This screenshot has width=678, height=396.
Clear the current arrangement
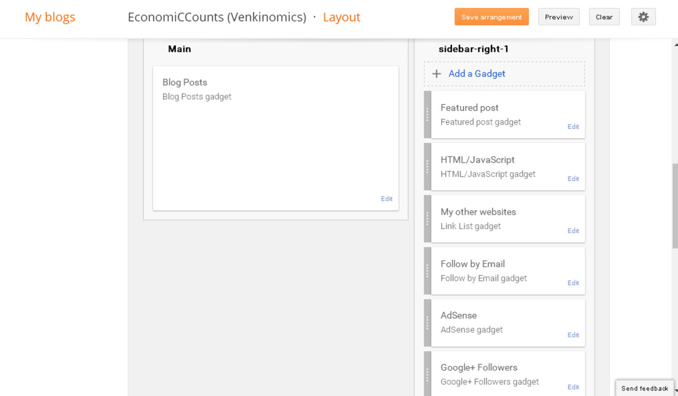(604, 16)
